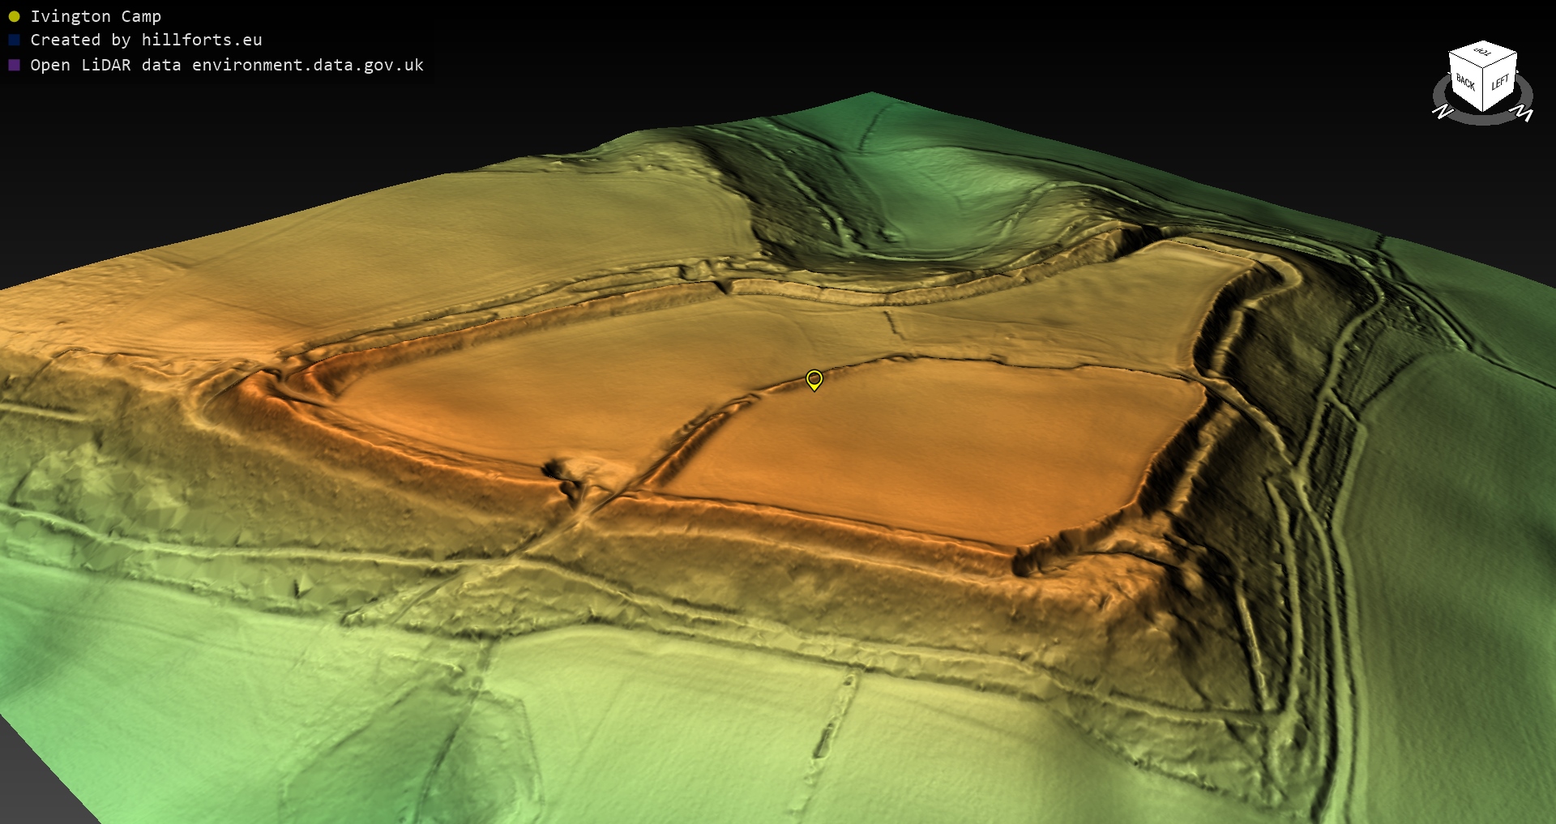Open the hillforts.eu credit link

click(x=202, y=40)
